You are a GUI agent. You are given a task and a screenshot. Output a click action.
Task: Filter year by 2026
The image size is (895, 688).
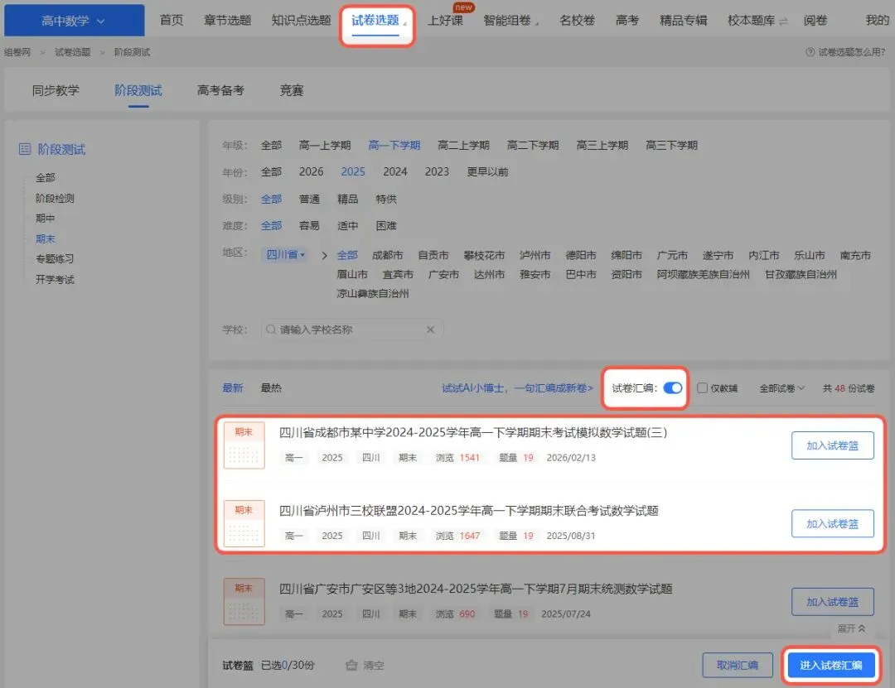tap(311, 171)
